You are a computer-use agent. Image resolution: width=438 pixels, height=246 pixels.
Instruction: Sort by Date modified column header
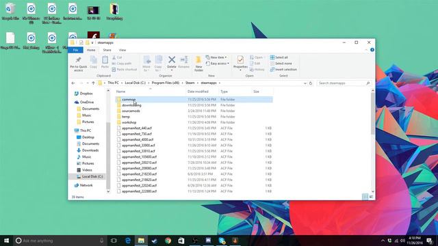203,92
